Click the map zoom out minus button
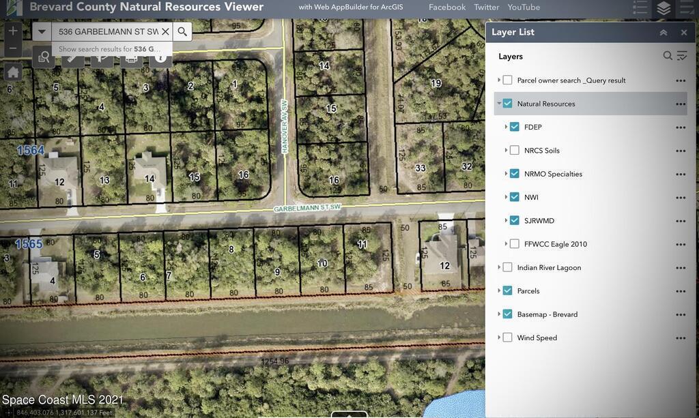Viewport: 699px width, 418px height. [13, 48]
